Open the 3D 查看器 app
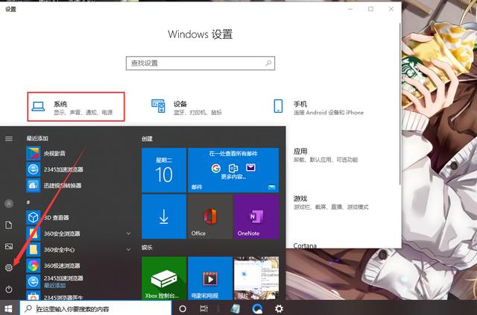Viewport: 477px width, 315px height. [x=78, y=217]
